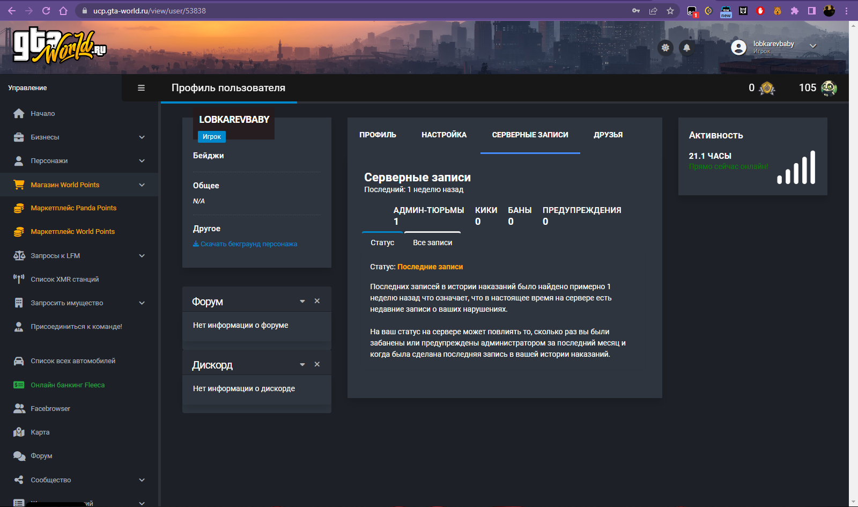858x507 pixels.
Task: Select the Статус sub-tab
Action: coord(382,243)
